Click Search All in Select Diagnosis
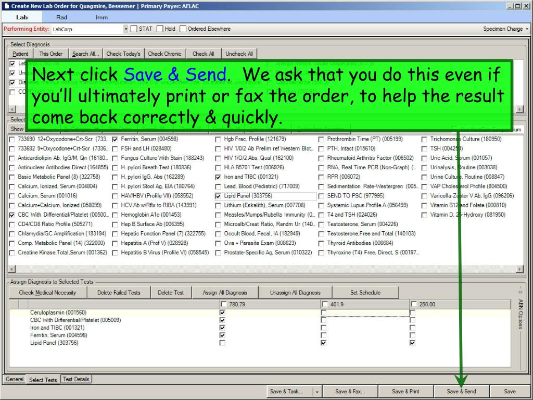533x400 pixels. coord(85,54)
